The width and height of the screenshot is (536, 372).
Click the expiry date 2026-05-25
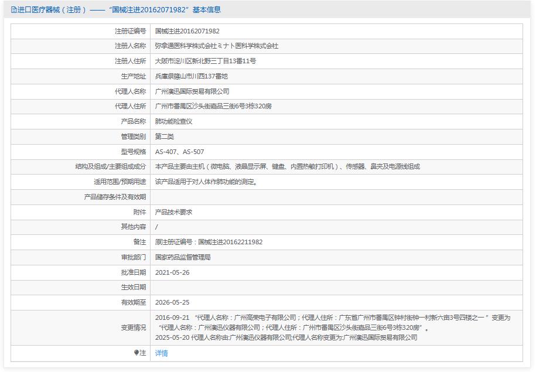click(x=172, y=302)
